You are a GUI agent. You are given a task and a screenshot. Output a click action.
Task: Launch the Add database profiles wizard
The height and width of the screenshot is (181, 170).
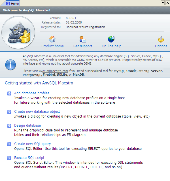point(32,93)
